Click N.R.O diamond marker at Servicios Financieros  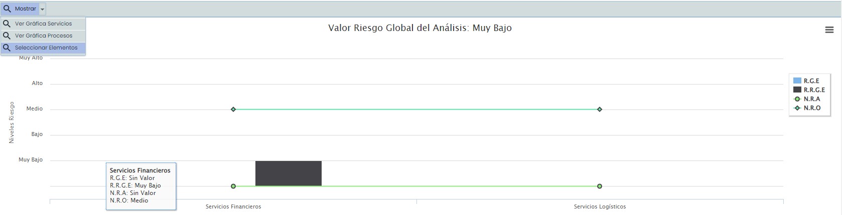pyautogui.click(x=233, y=109)
